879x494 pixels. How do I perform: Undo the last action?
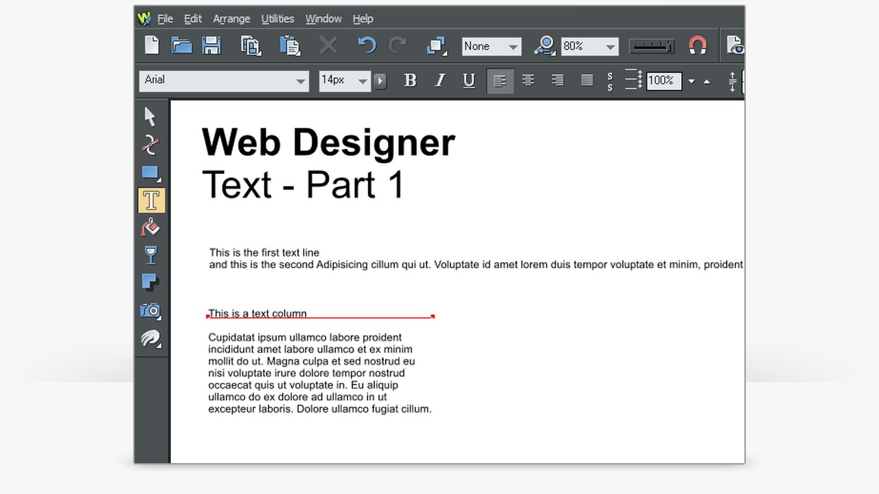click(366, 46)
